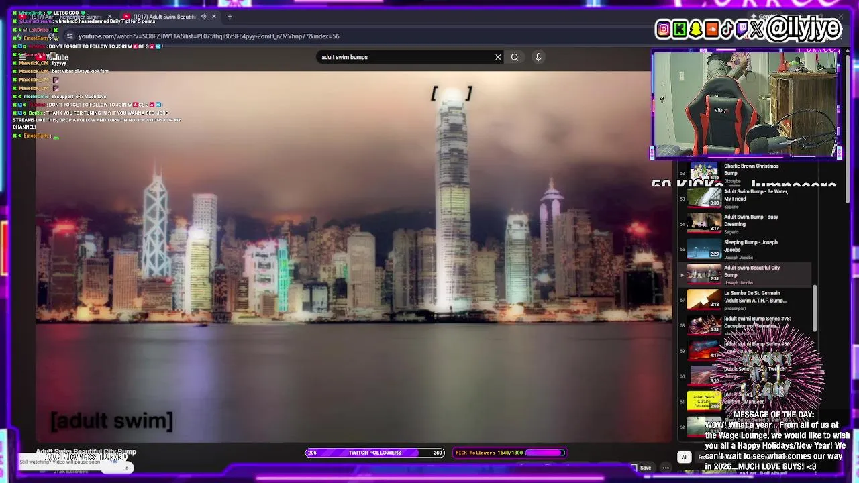This screenshot has height=483, width=859.
Task: Play Adult Swim Bump - Busy Dreaming
Action: pyautogui.click(x=745, y=223)
